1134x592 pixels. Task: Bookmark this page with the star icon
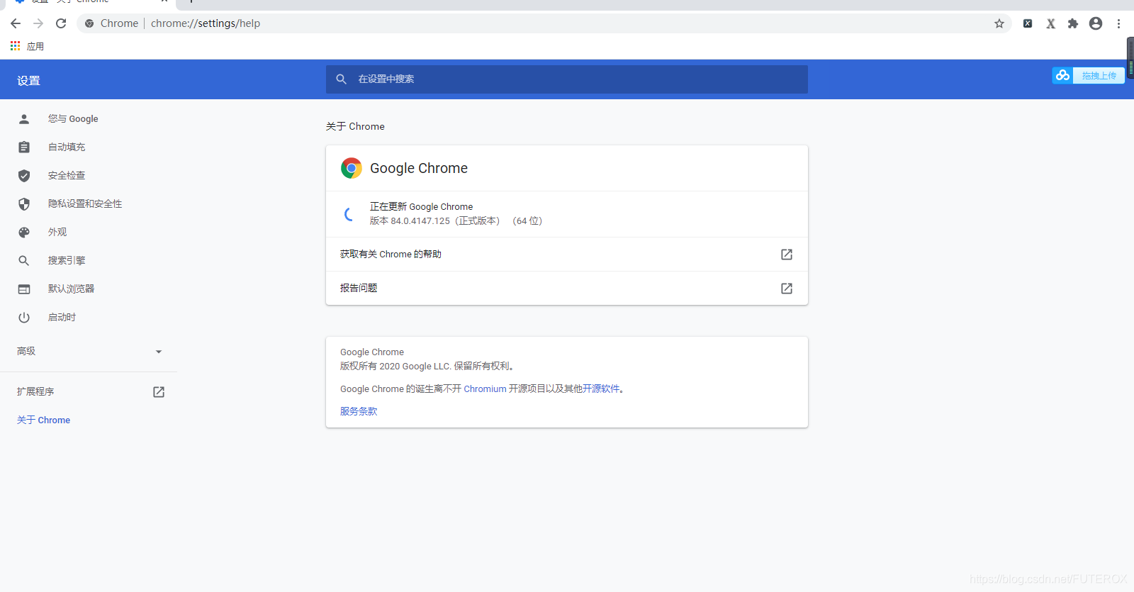pos(999,23)
